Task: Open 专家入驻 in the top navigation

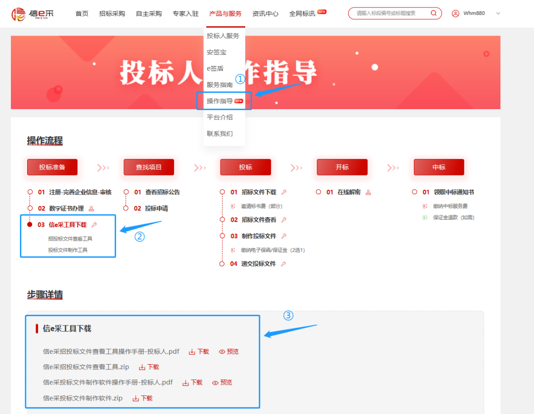Action: tap(185, 14)
